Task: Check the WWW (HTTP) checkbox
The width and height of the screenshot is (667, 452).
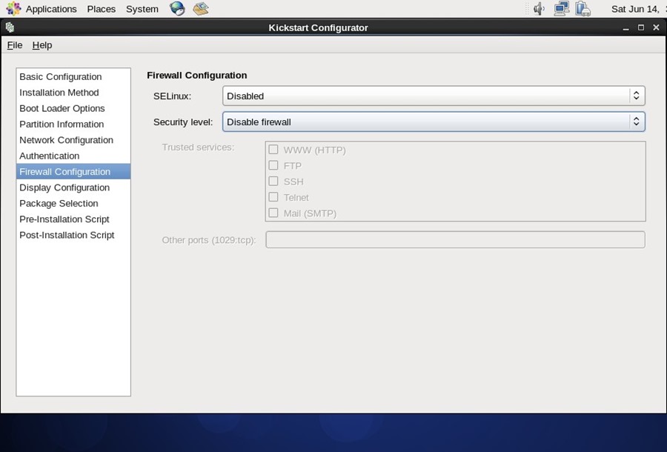Action: pyautogui.click(x=273, y=149)
